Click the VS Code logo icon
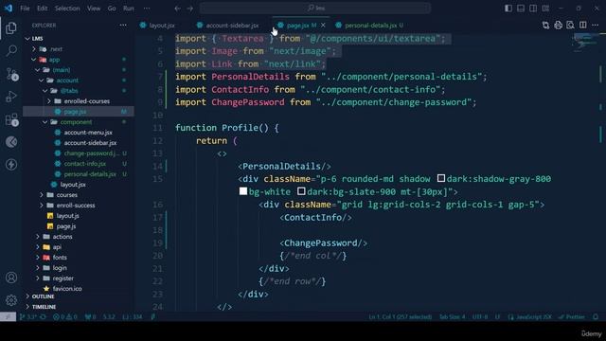This screenshot has height=341, width=606. [x=9, y=9]
